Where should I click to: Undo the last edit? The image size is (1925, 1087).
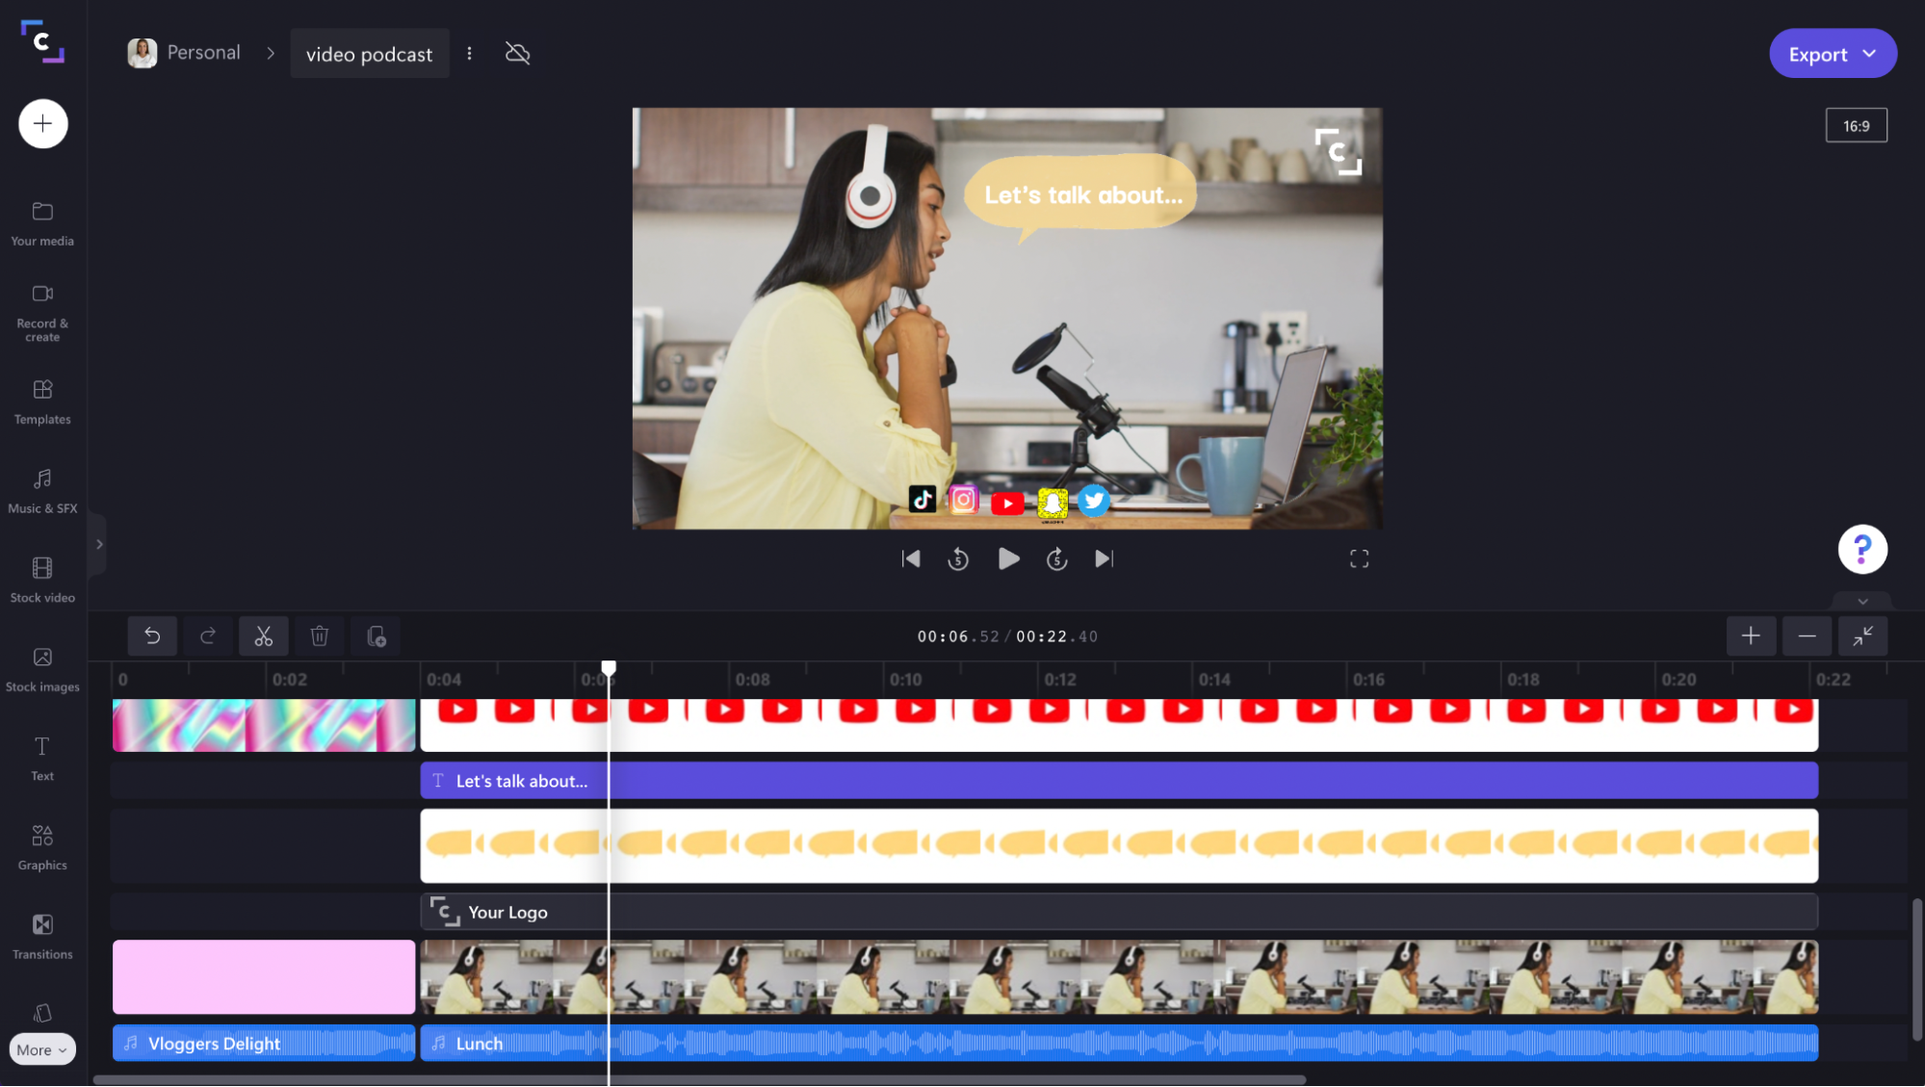(152, 636)
